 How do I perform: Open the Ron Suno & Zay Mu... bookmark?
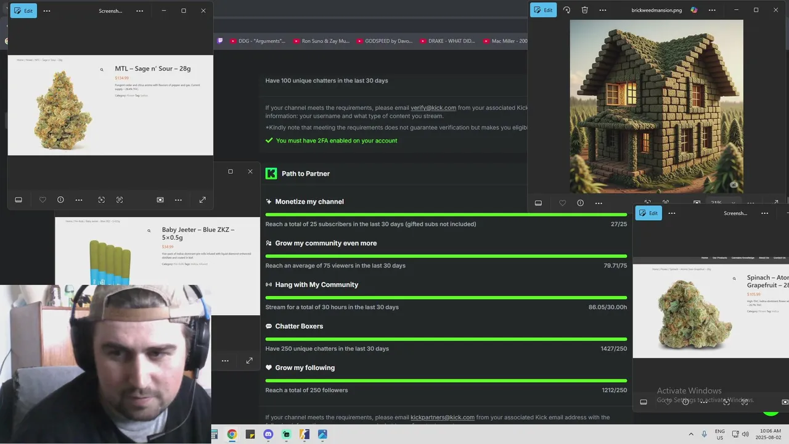(x=321, y=41)
